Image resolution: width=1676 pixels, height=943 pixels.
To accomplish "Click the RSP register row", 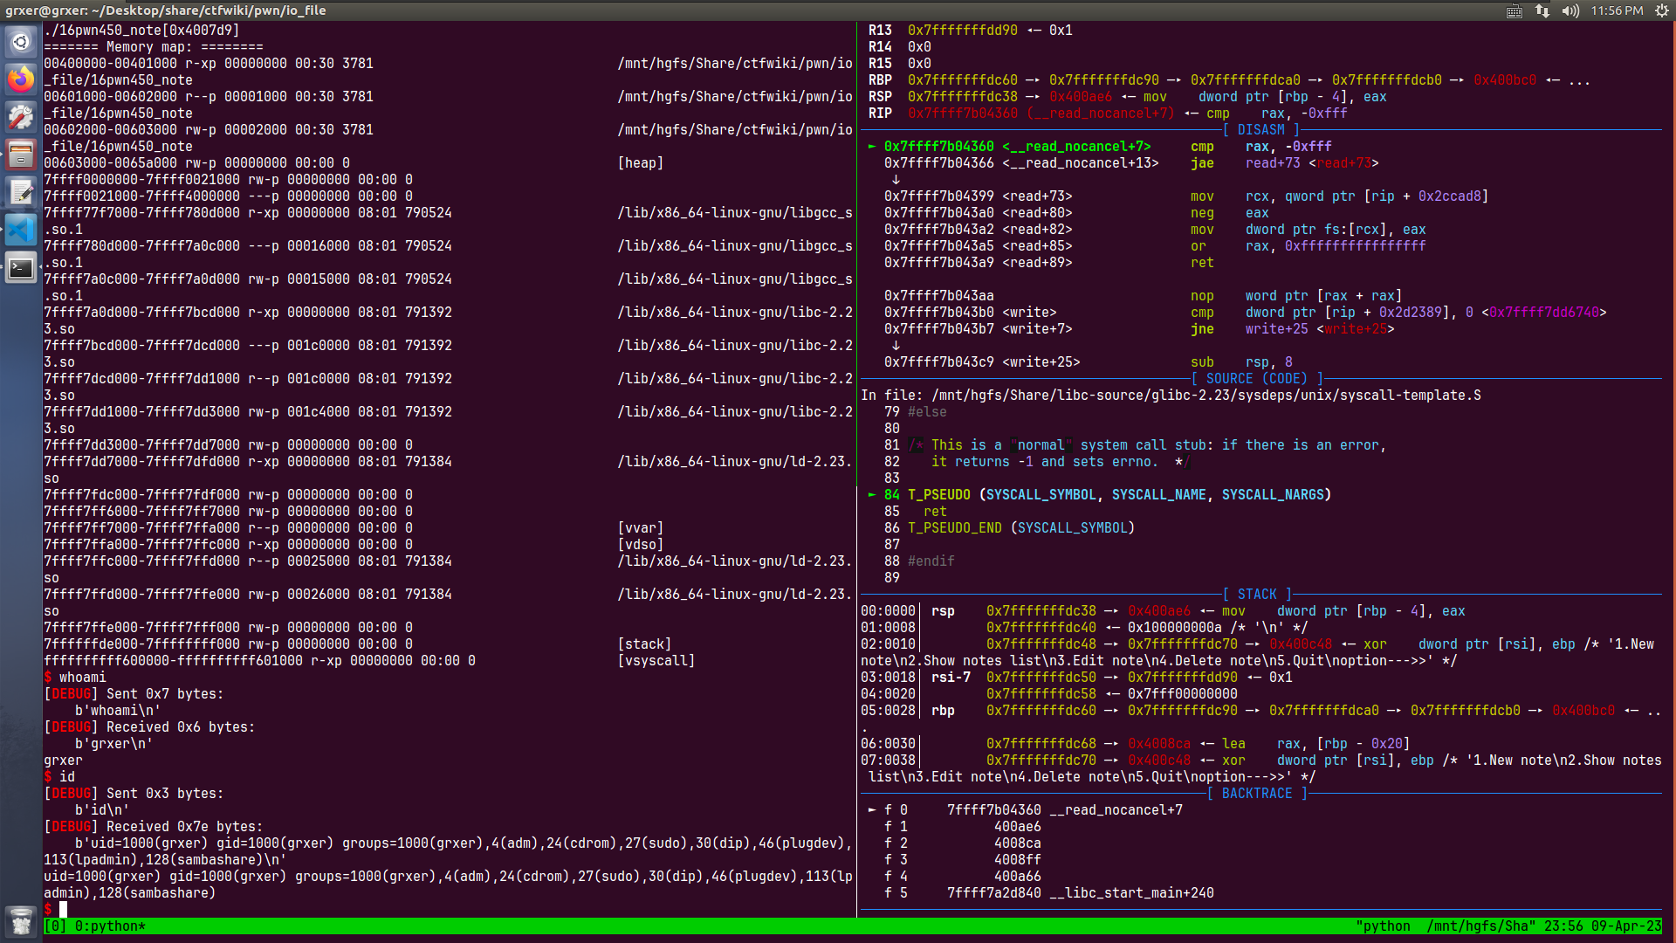I will point(1127,97).
